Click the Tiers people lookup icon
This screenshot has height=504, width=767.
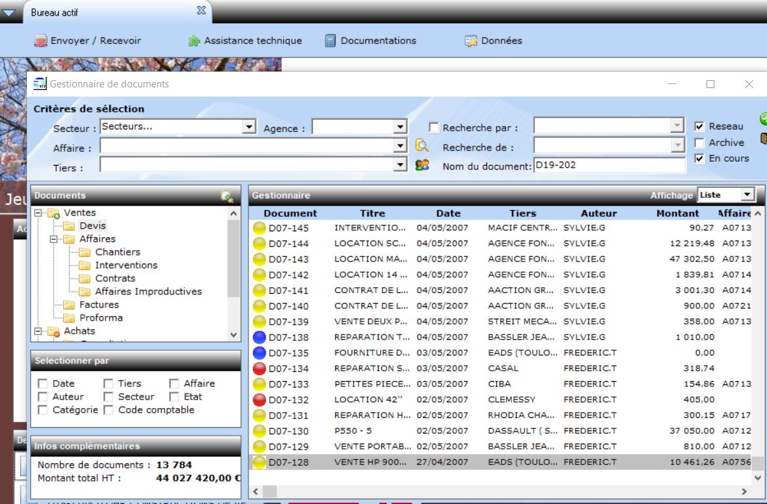(422, 165)
